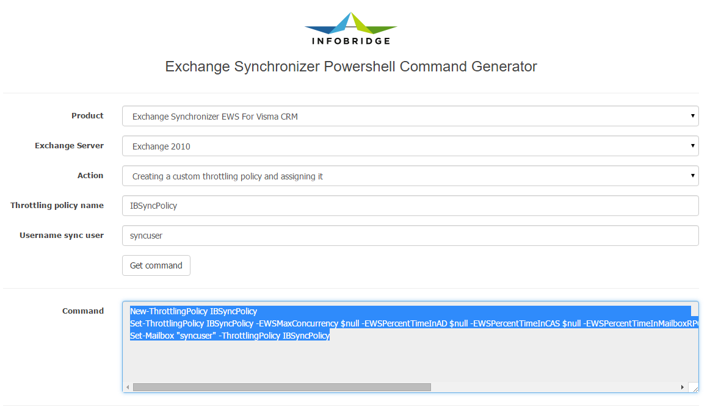Click the Command label
The image size is (710, 418).
pos(83,311)
